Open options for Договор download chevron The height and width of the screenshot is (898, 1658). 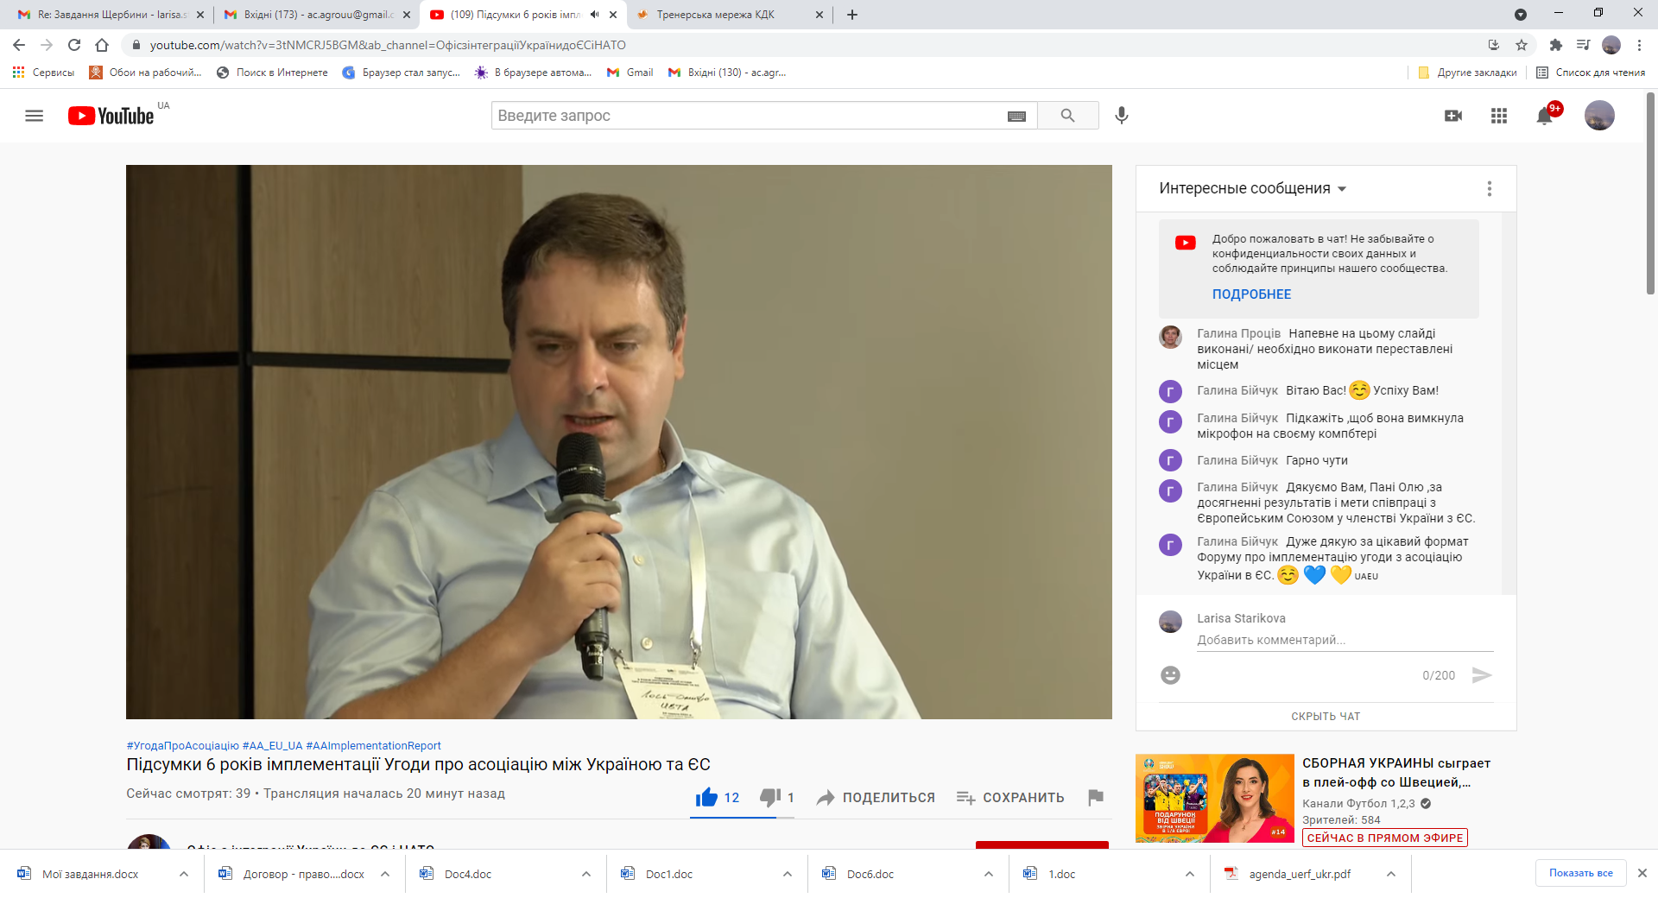coord(385,874)
